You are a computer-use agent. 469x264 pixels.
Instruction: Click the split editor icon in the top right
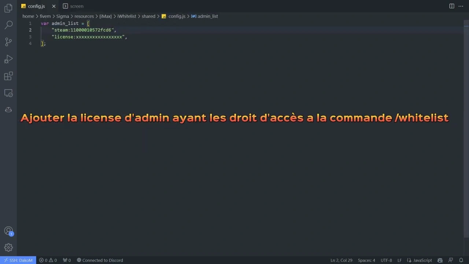[x=451, y=6]
